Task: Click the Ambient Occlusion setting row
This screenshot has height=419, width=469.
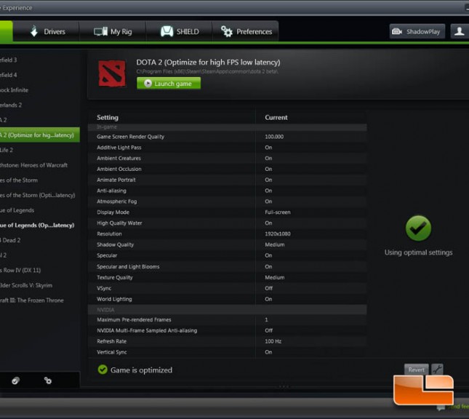Action: pyautogui.click(x=228, y=169)
